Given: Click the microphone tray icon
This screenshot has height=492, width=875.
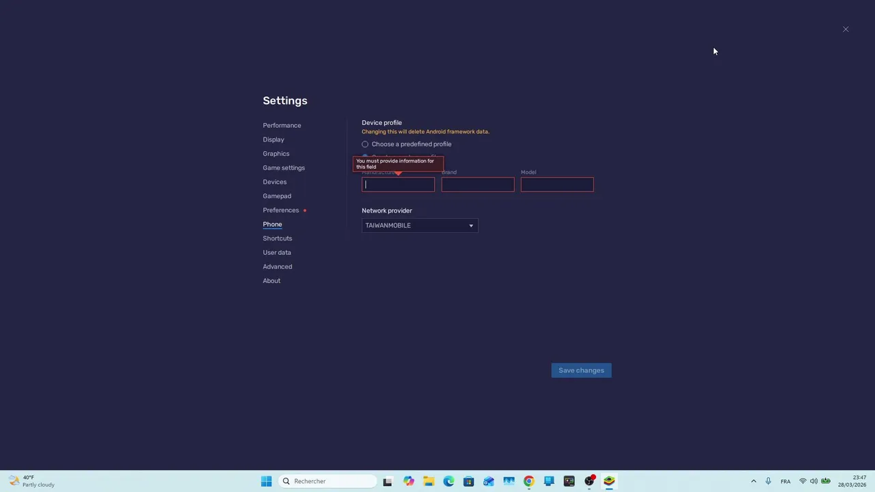Looking at the screenshot, I should click(x=768, y=481).
